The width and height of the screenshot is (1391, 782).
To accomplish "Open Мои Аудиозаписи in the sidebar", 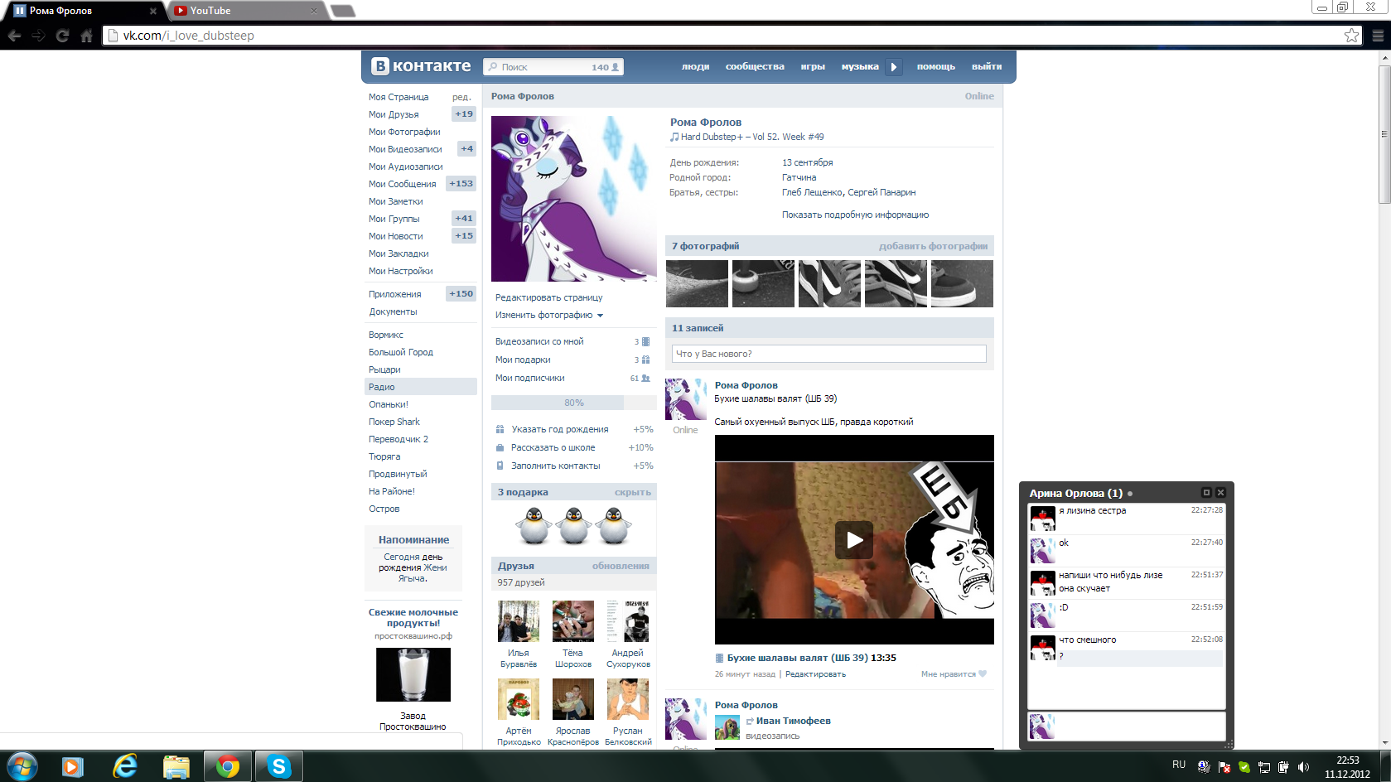I will tap(405, 167).
